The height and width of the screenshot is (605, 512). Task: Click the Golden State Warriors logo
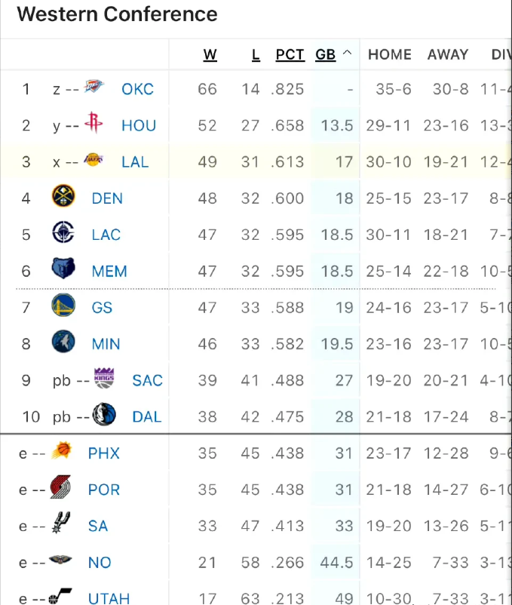coord(63,306)
